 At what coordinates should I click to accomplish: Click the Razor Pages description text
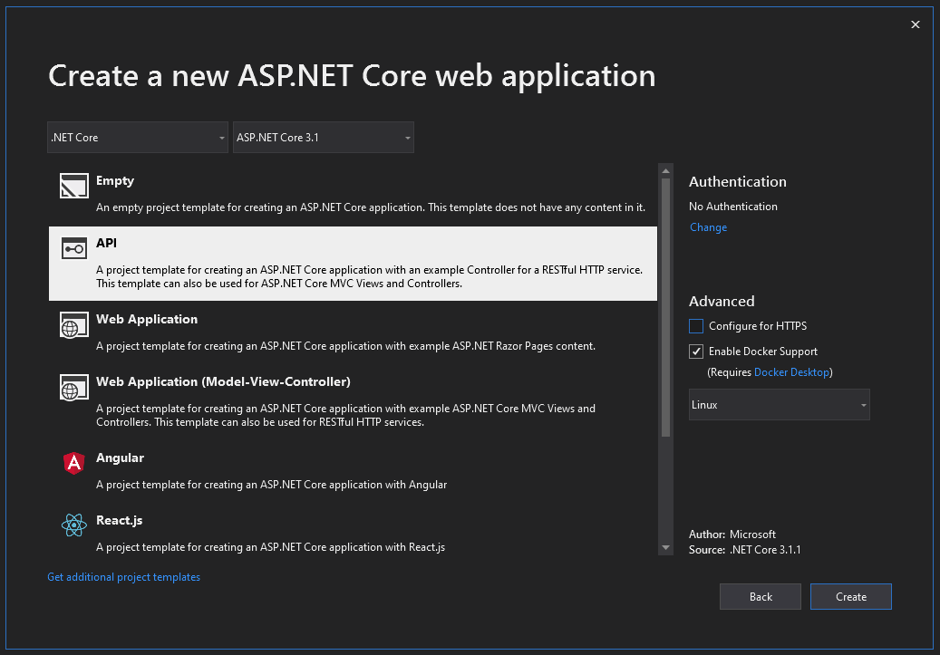tap(346, 346)
